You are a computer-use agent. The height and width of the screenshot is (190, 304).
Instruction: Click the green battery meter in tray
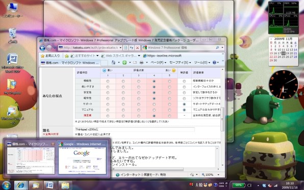click(x=238, y=185)
